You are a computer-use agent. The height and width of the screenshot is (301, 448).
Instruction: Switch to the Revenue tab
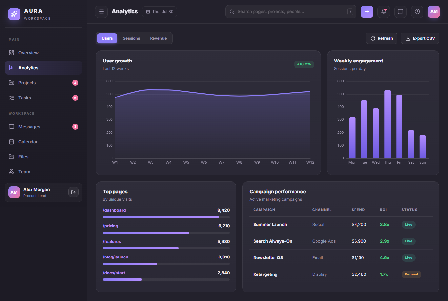pyautogui.click(x=158, y=38)
